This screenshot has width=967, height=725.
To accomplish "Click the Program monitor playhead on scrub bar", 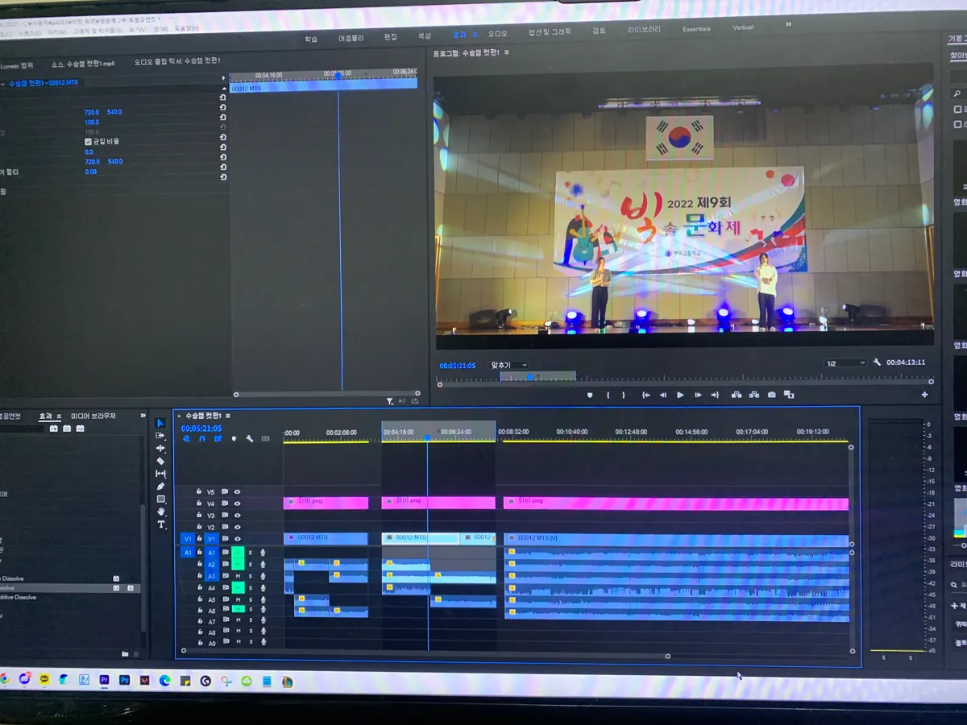I will [529, 376].
